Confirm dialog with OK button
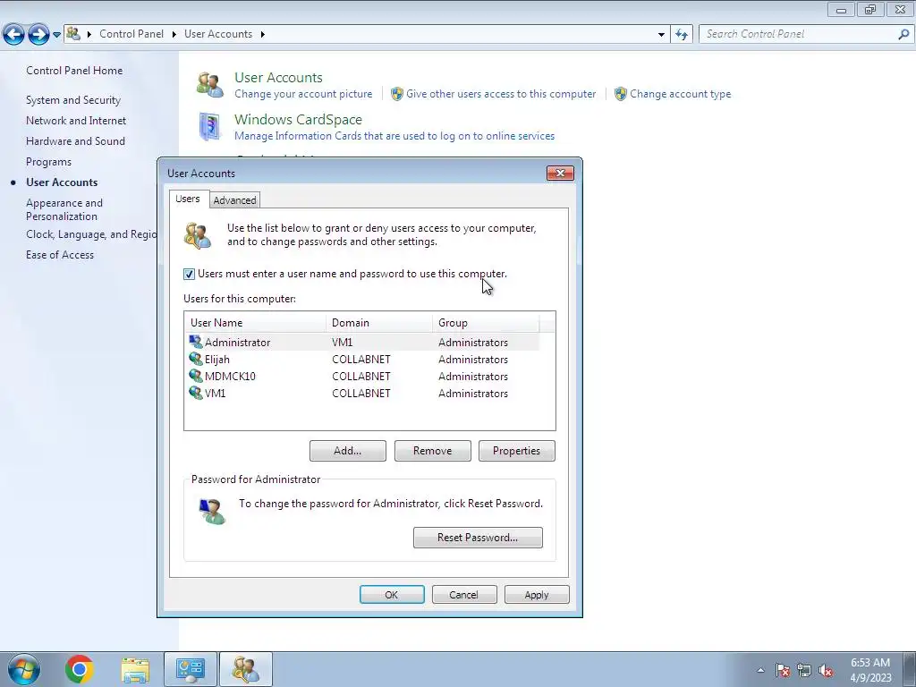This screenshot has height=687, width=916. click(392, 595)
